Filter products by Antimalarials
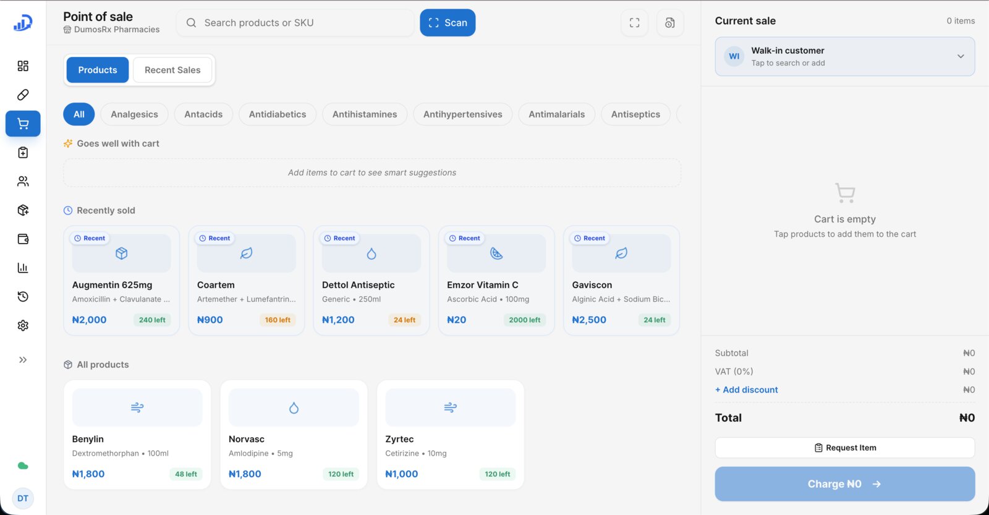Viewport: 989px width, 515px height. [557, 114]
